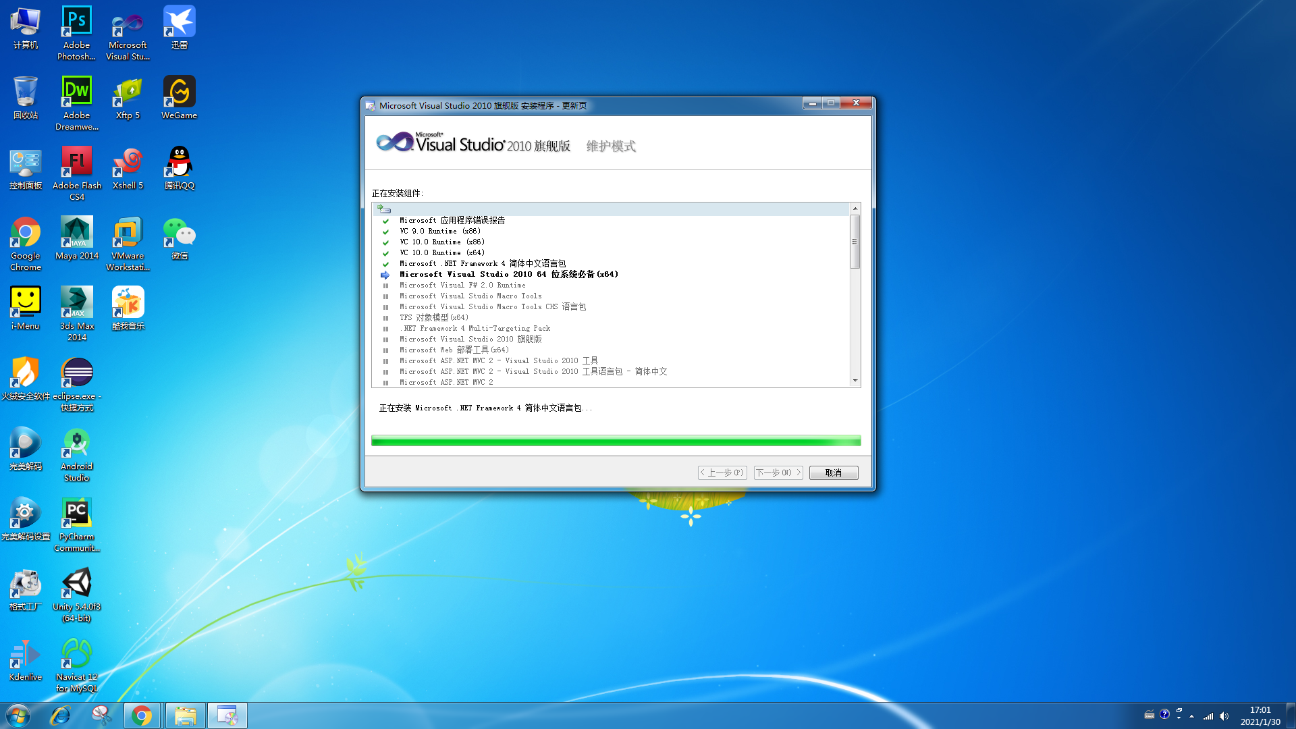
Task: Open file explorer from the taskbar
Action: click(x=185, y=715)
